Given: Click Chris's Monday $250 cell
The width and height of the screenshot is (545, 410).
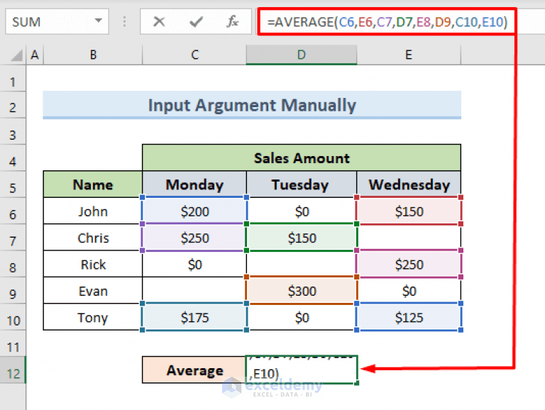Looking at the screenshot, I should pyautogui.click(x=194, y=238).
